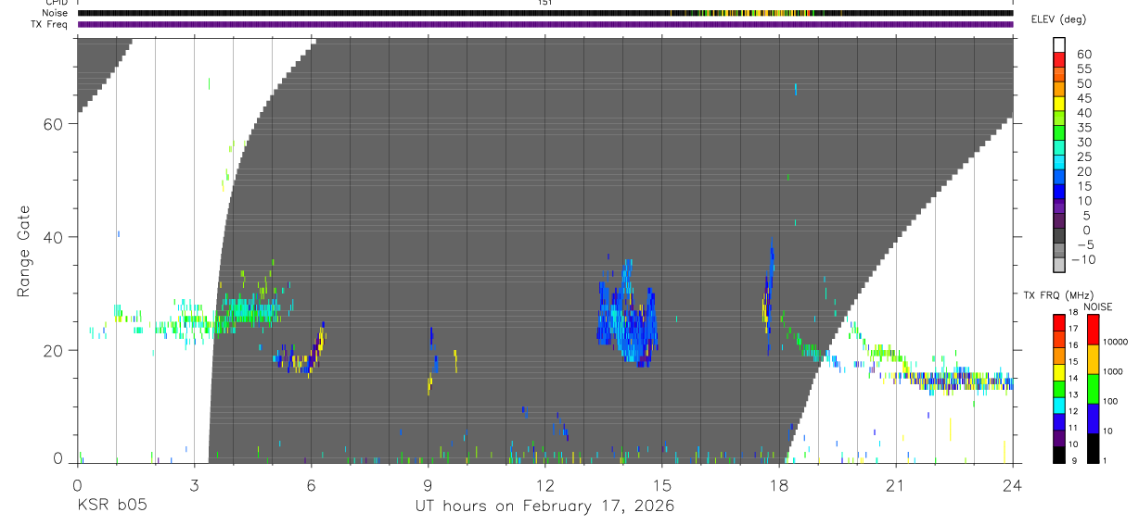Click the red segment of the ELEV color bar
Image resolution: width=1139 pixels, height=525 pixels.
(1059, 59)
